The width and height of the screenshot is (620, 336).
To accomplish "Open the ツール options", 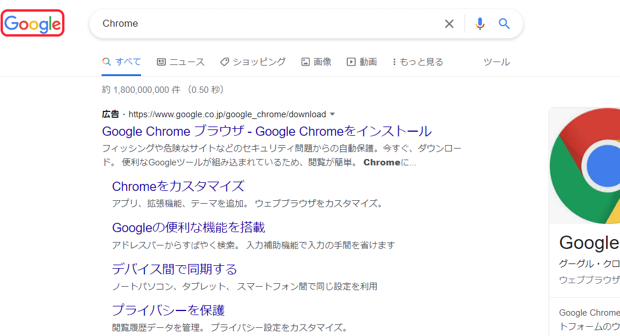I will pos(496,62).
